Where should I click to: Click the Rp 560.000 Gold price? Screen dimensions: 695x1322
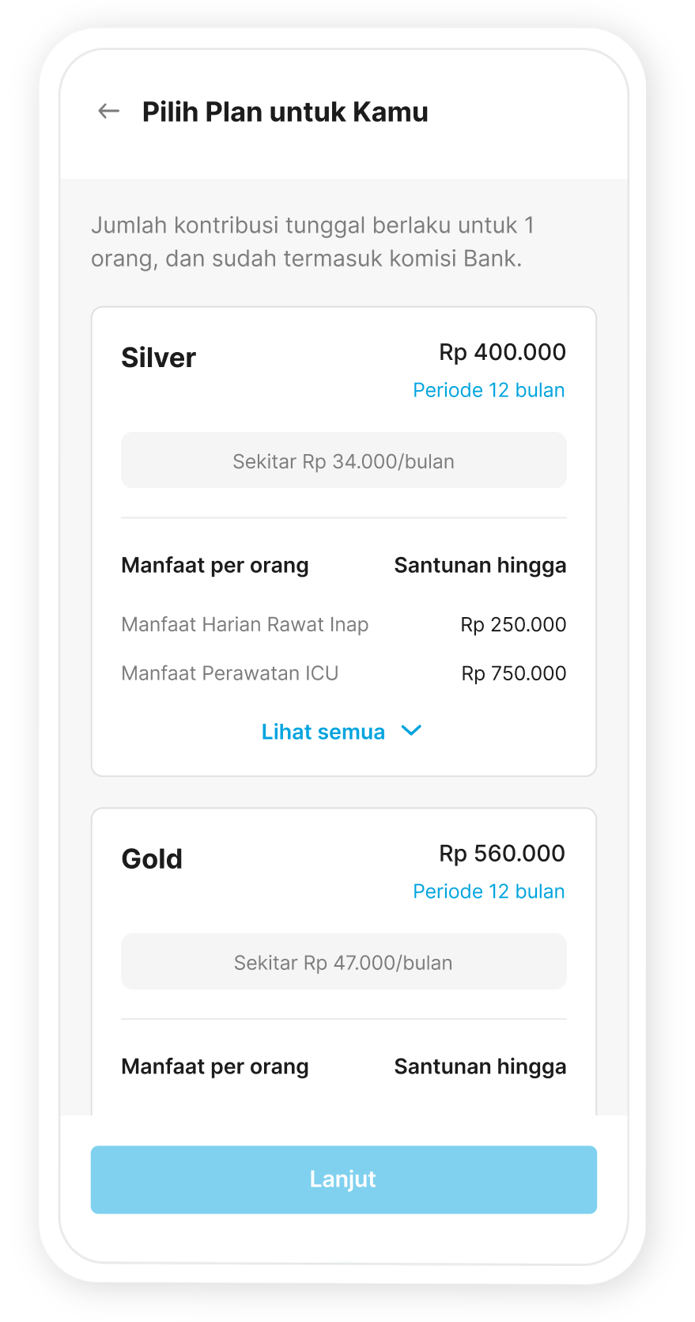point(502,854)
